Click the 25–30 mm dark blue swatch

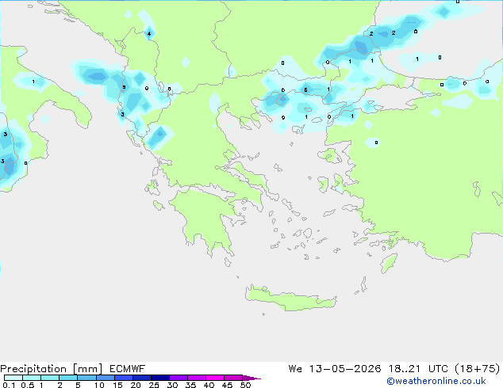160,378
